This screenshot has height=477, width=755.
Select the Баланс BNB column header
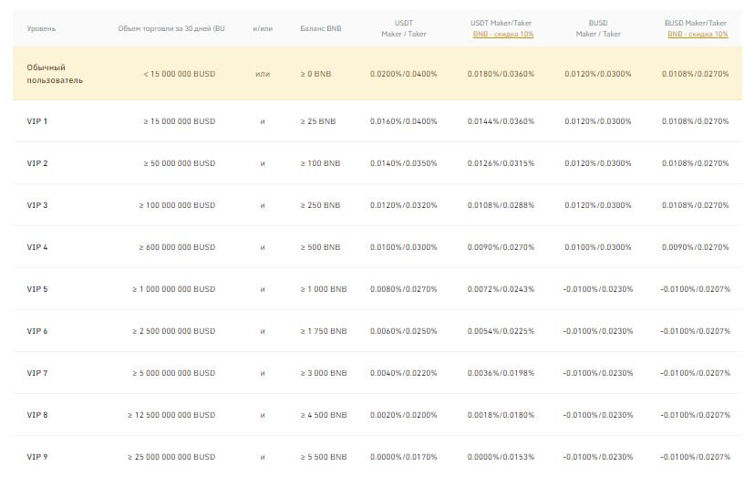(320, 28)
